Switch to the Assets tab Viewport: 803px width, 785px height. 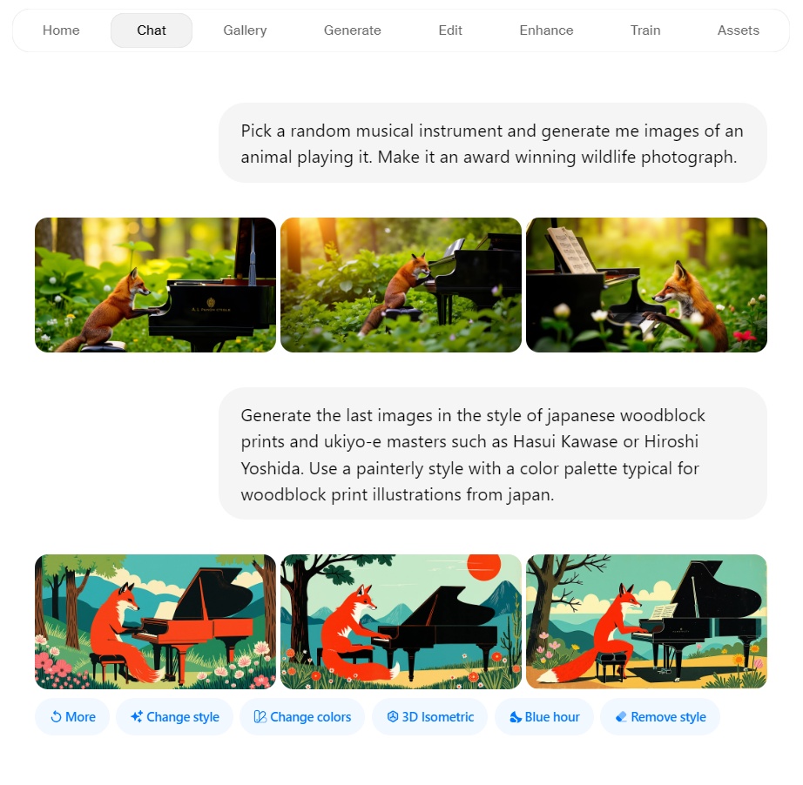click(x=738, y=30)
